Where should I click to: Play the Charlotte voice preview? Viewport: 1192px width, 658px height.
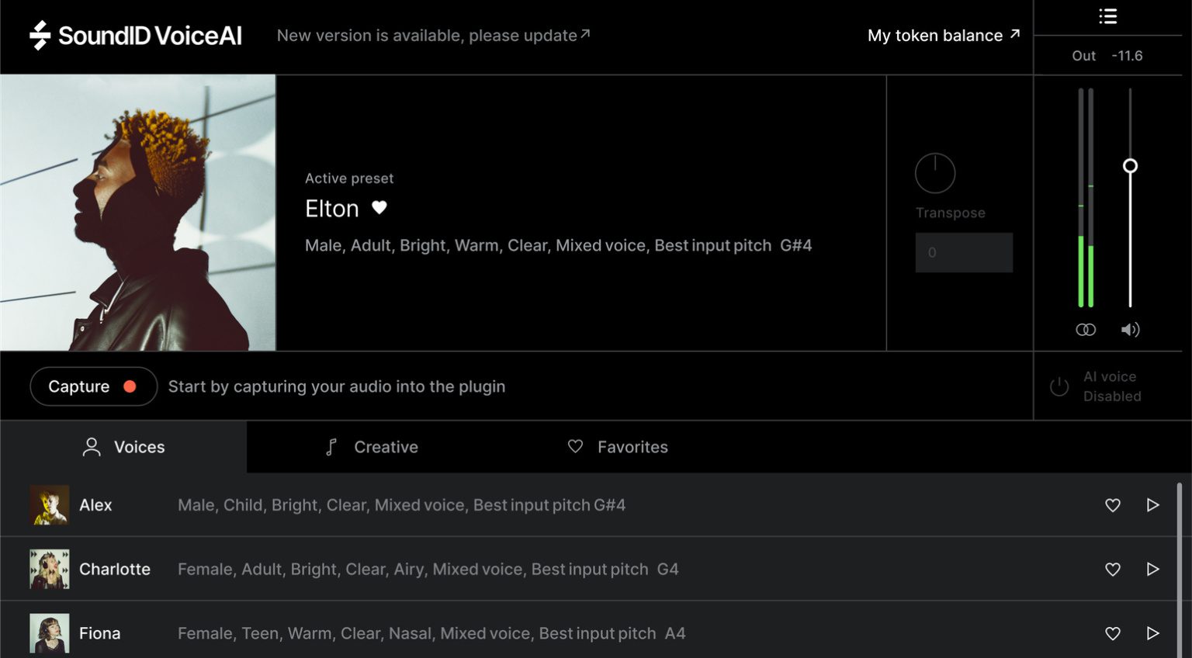tap(1152, 570)
